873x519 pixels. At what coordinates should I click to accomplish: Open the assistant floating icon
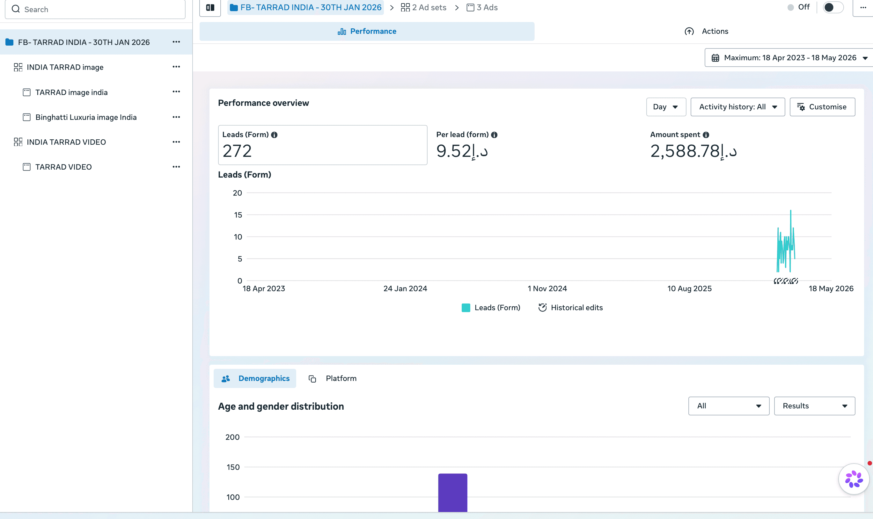tap(854, 479)
